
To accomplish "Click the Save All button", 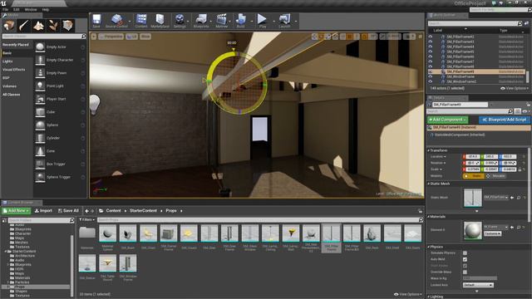I will (x=68, y=211).
